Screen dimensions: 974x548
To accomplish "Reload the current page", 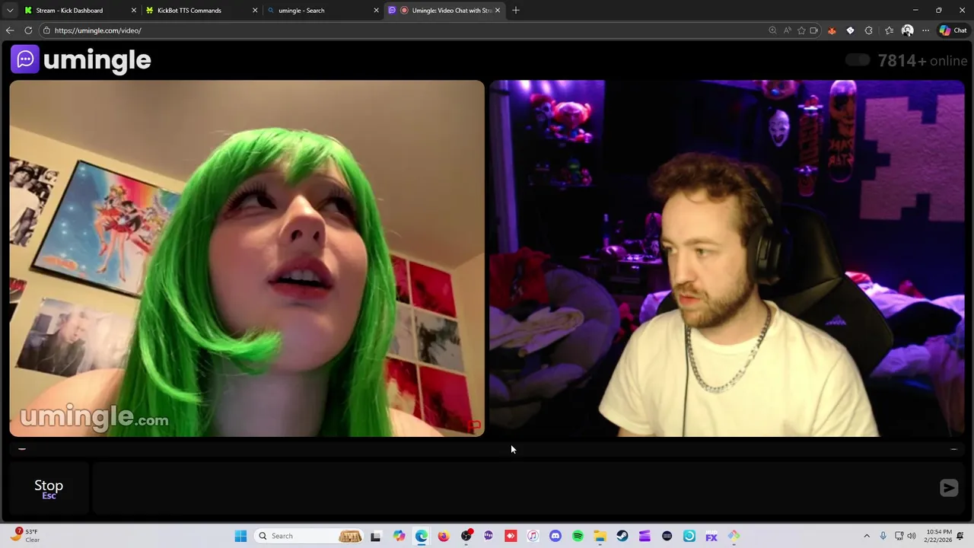I will [x=28, y=30].
